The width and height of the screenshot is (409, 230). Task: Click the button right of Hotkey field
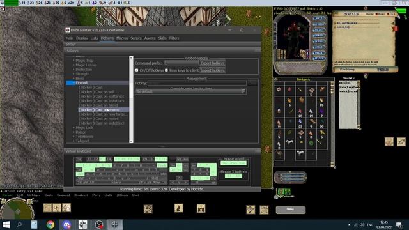coord(252,83)
